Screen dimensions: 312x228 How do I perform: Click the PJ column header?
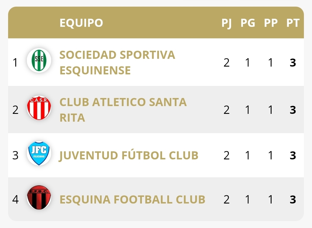coord(226,23)
